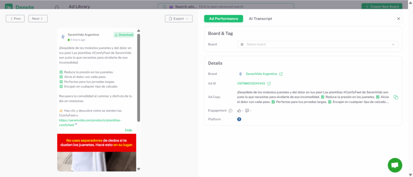This screenshot has height=177, width=413.
Task: Open the SereniVida Argentina brand external link icon
Action: [x=281, y=74]
